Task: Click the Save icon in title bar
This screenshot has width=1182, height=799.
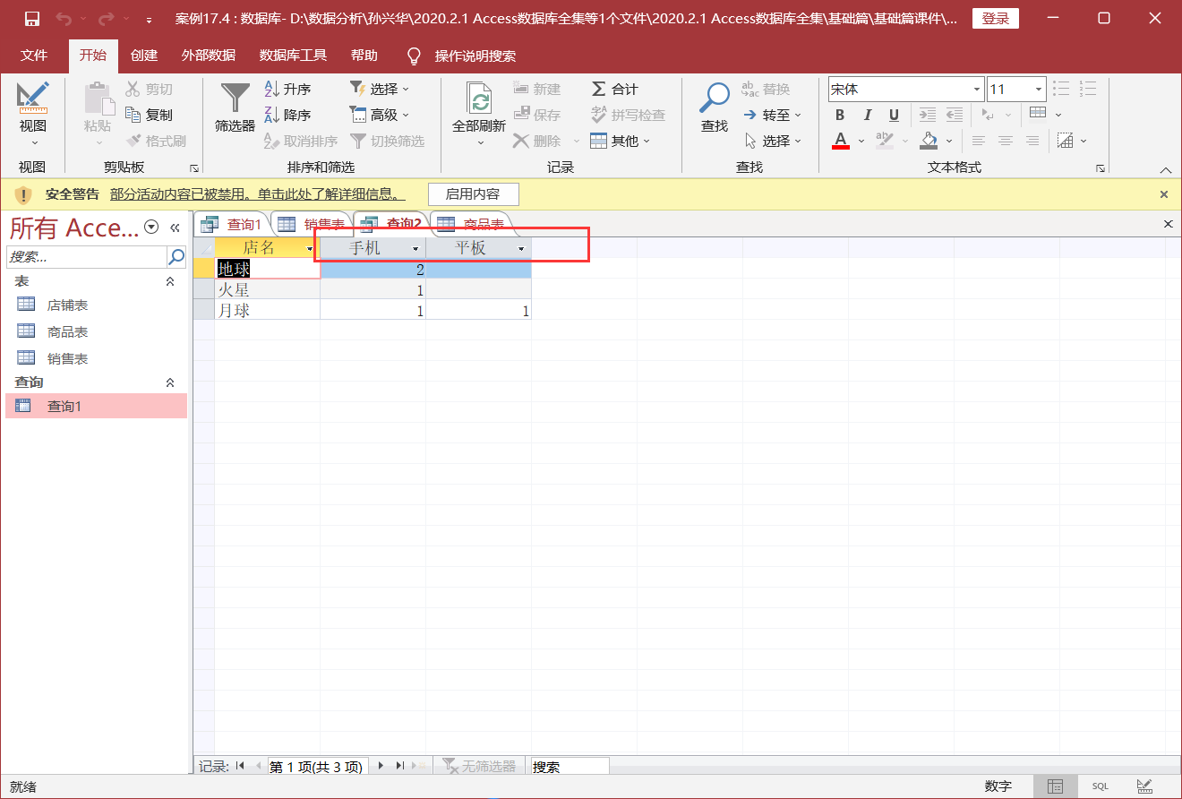Action: 31,19
